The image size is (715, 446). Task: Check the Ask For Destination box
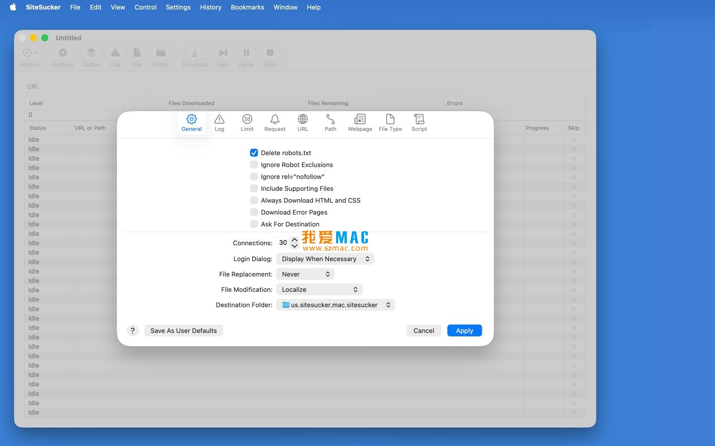(x=254, y=224)
